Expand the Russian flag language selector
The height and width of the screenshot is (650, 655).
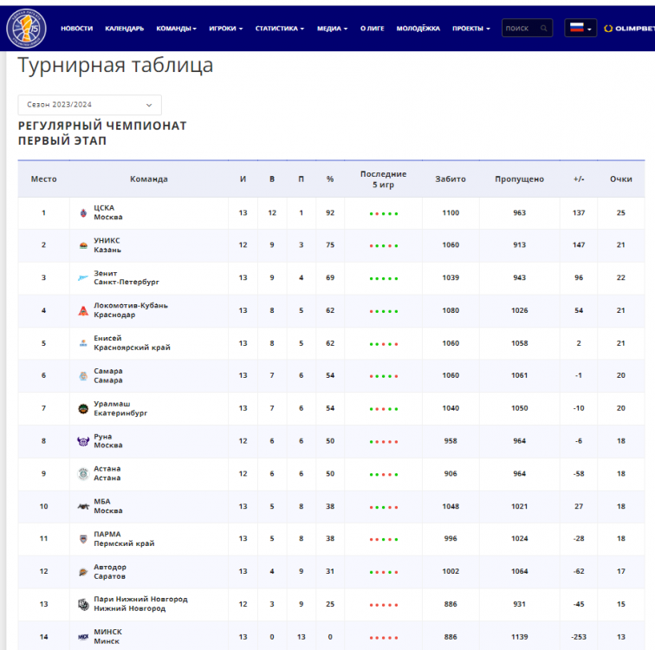tap(580, 29)
